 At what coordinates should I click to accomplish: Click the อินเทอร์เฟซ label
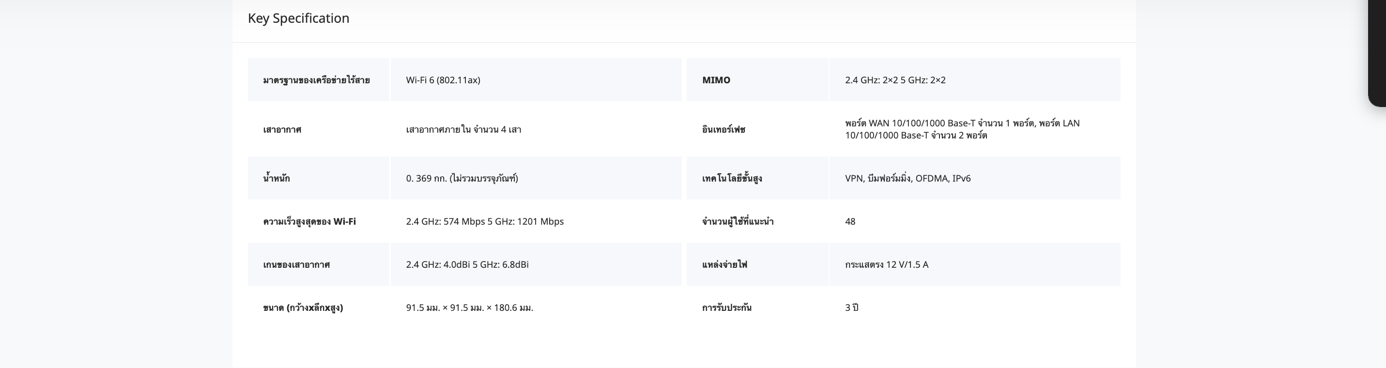pyautogui.click(x=723, y=130)
